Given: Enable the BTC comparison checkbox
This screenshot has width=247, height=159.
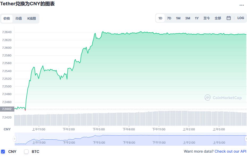Looking at the screenshot, I should pos(26,152).
